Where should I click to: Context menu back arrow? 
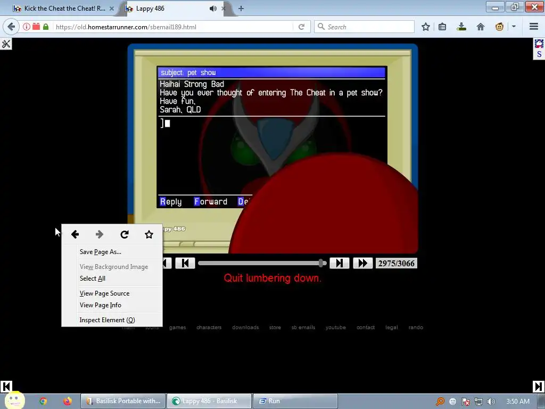pos(75,234)
